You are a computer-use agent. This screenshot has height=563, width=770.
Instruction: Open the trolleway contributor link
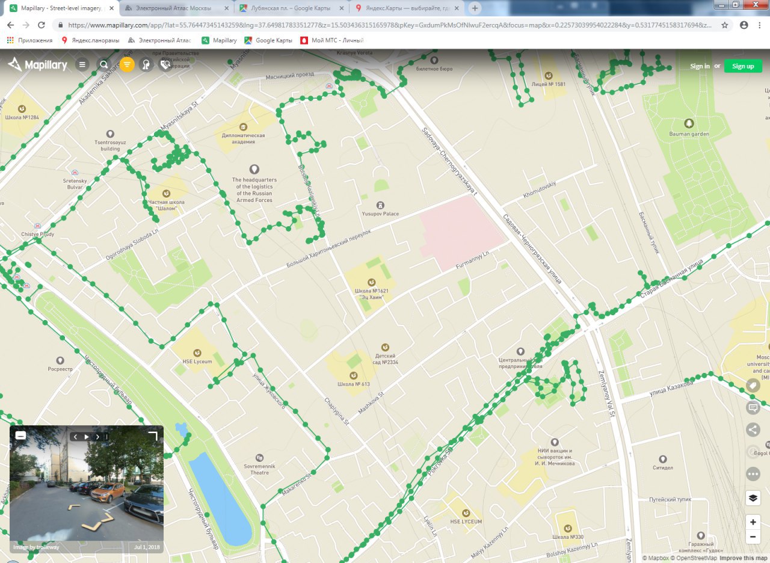[48, 547]
